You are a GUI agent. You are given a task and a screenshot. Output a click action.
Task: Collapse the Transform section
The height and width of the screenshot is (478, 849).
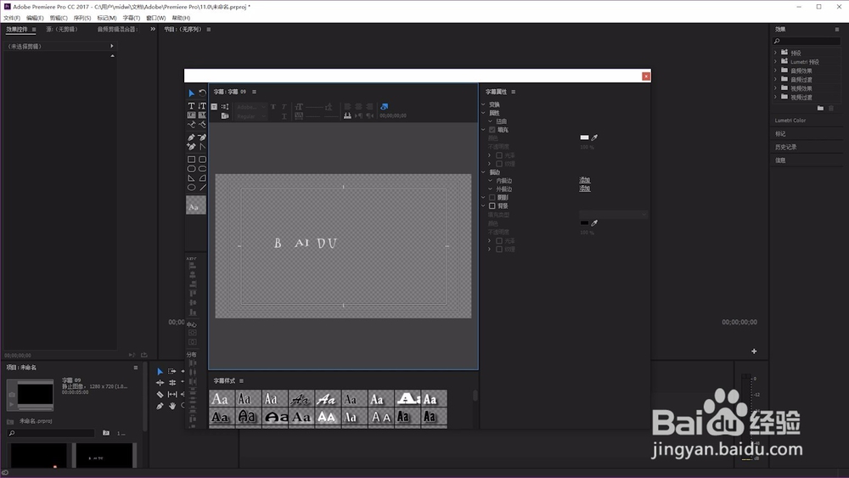click(484, 104)
